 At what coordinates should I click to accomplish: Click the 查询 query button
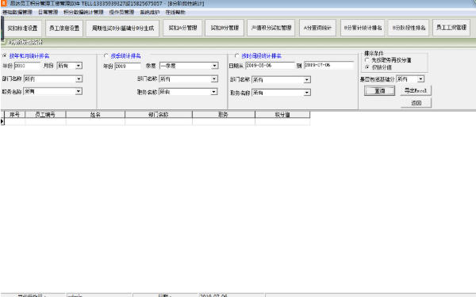(379, 90)
